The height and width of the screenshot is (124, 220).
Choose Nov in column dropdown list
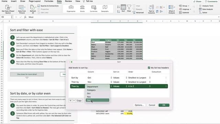coord(97,97)
